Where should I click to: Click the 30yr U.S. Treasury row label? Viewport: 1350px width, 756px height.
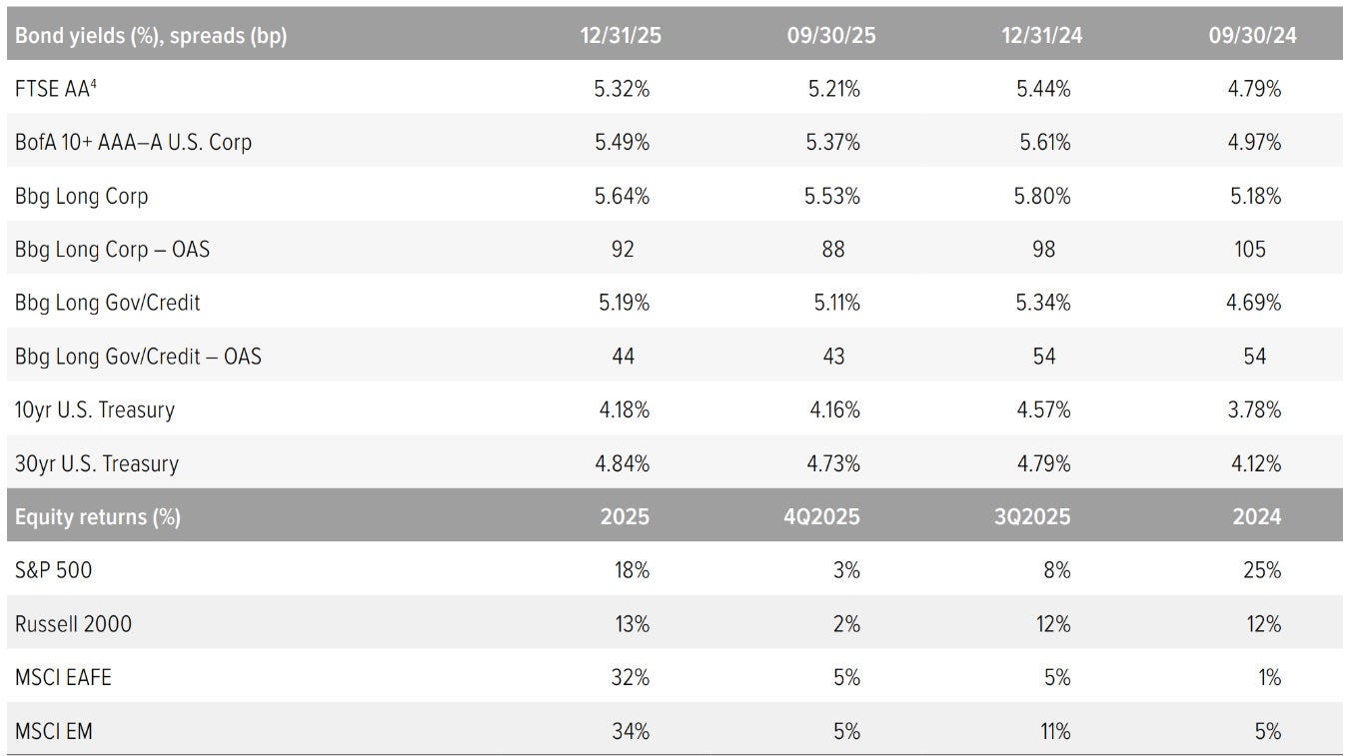tap(97, 463)
